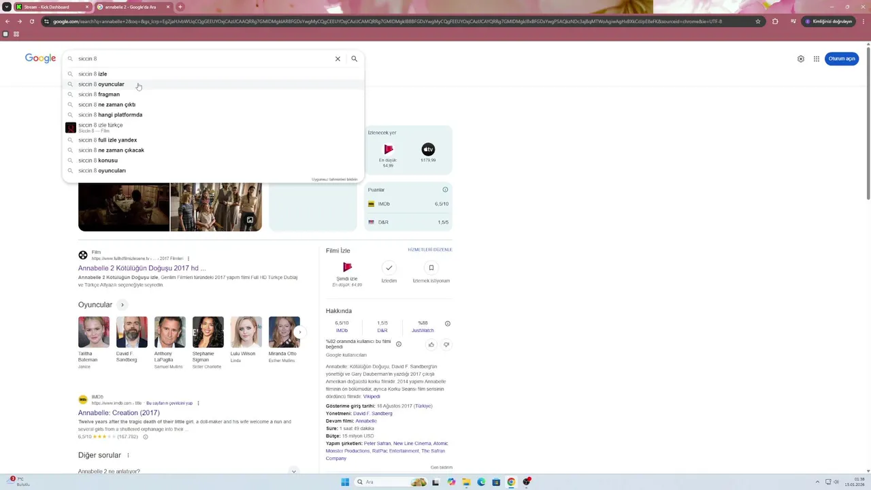Open David F. Sandberg director link
871x490 pixels.
pyautogui.click(x=373, y=413)
